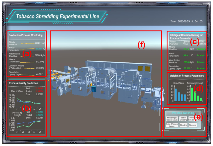Click the green Processing Strength weights bar chart

pos(196,95)
